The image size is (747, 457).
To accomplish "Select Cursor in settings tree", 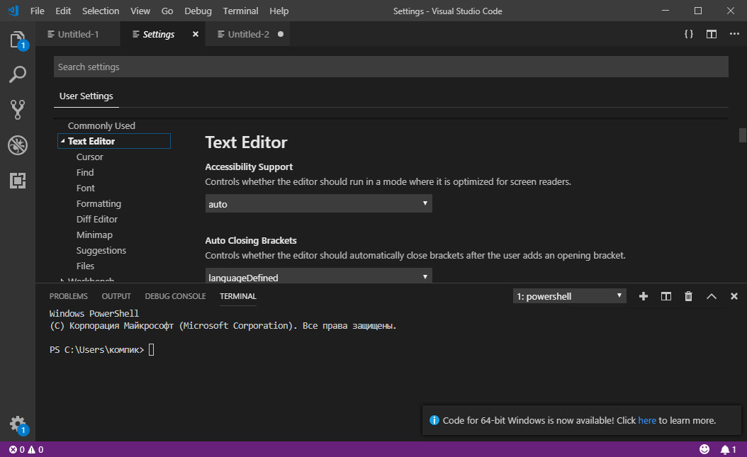I will [89, 157].
